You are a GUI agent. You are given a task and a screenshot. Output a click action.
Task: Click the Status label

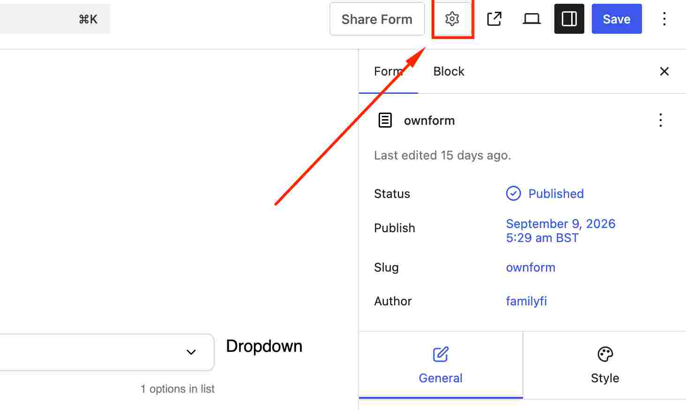point(392,194)
